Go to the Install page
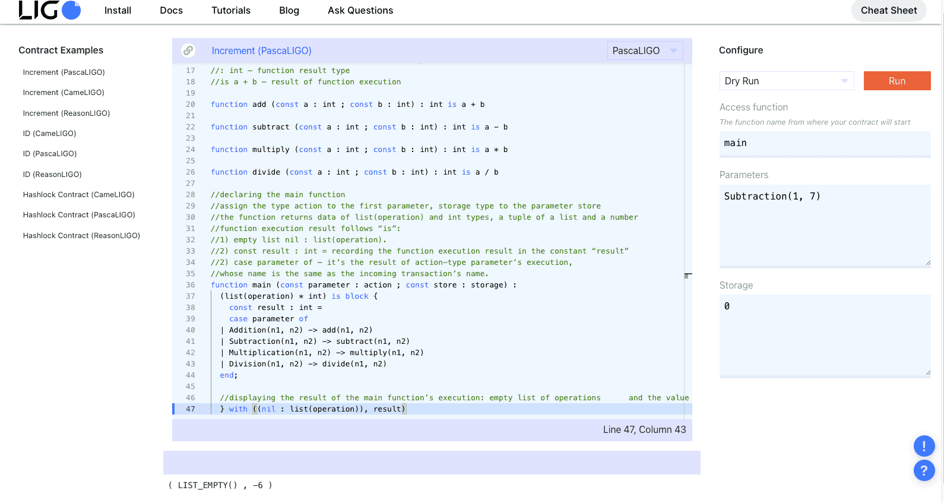 click(x=118, y=11)
